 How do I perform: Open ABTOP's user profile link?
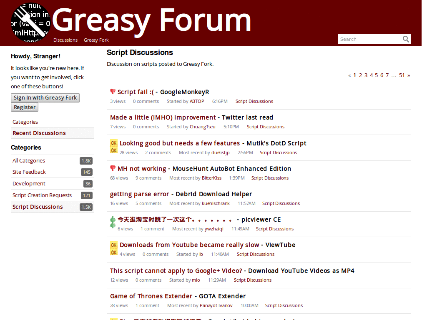click(197, 101)
